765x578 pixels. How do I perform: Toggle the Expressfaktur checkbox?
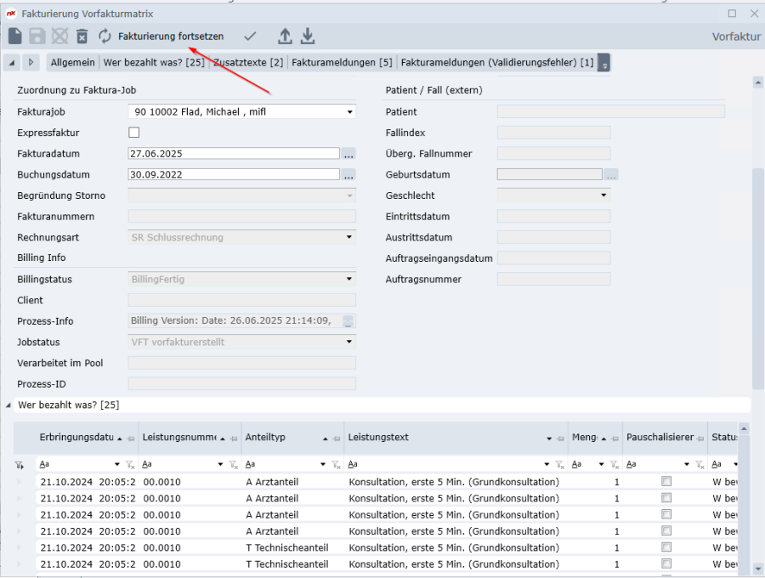pyautogui.click(x=133, y=133)
